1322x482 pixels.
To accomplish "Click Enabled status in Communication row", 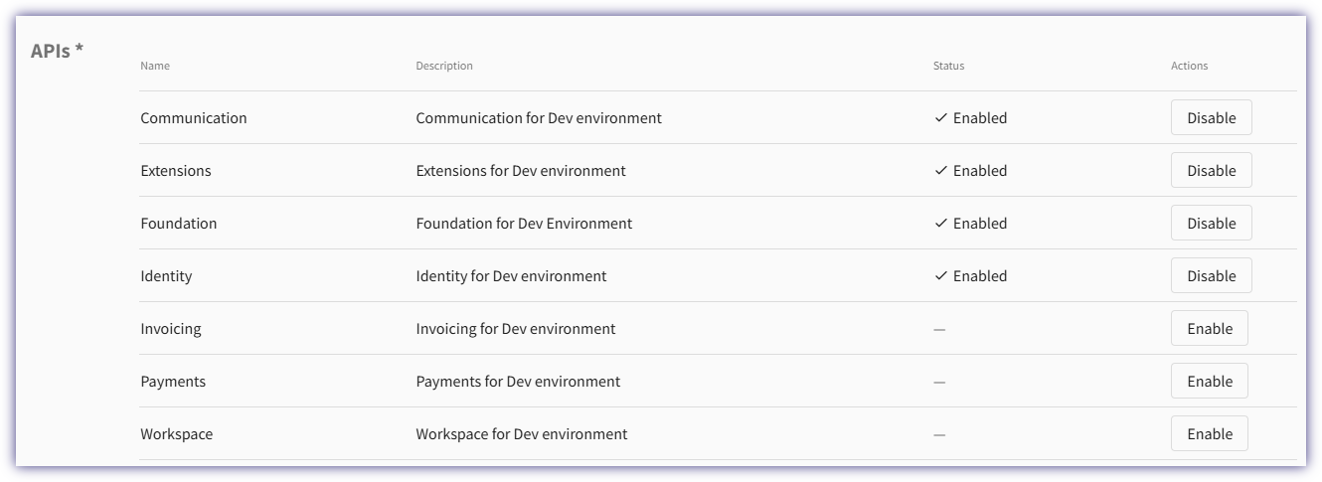I will (x=970, y=117).
